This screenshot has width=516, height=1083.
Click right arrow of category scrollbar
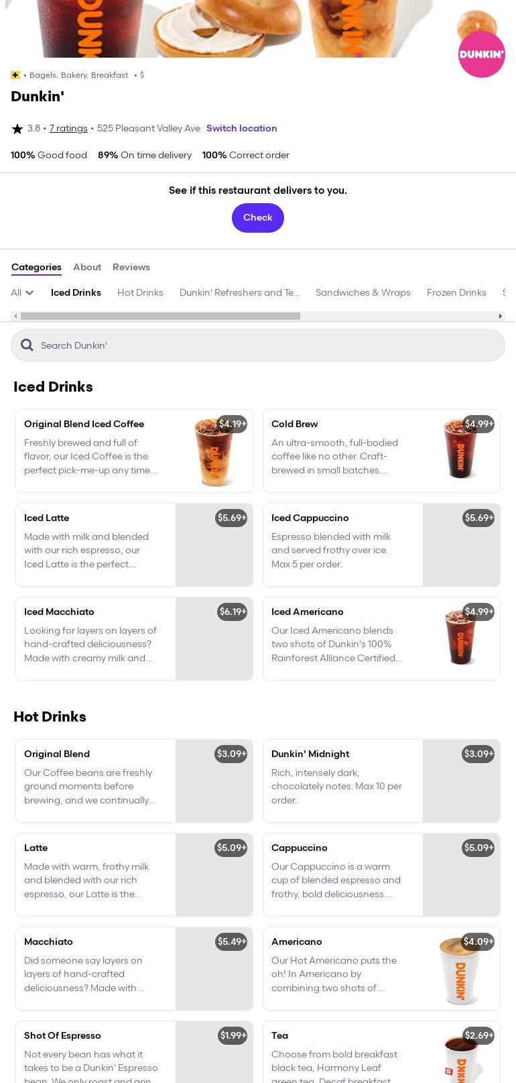(500, 316)
